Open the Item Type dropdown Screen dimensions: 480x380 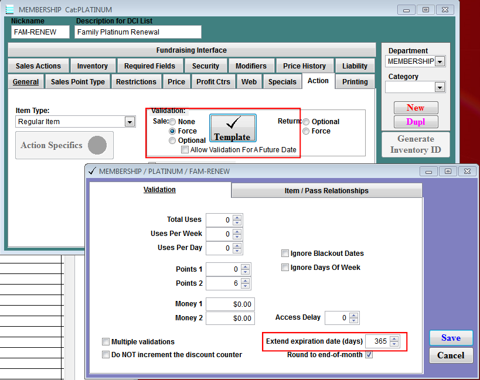(130, 121)
